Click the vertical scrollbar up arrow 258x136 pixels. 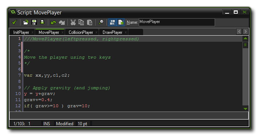(x=245, y=38)
